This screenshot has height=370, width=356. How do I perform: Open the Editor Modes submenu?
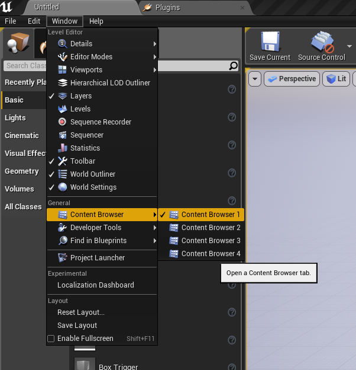(102, 57)
